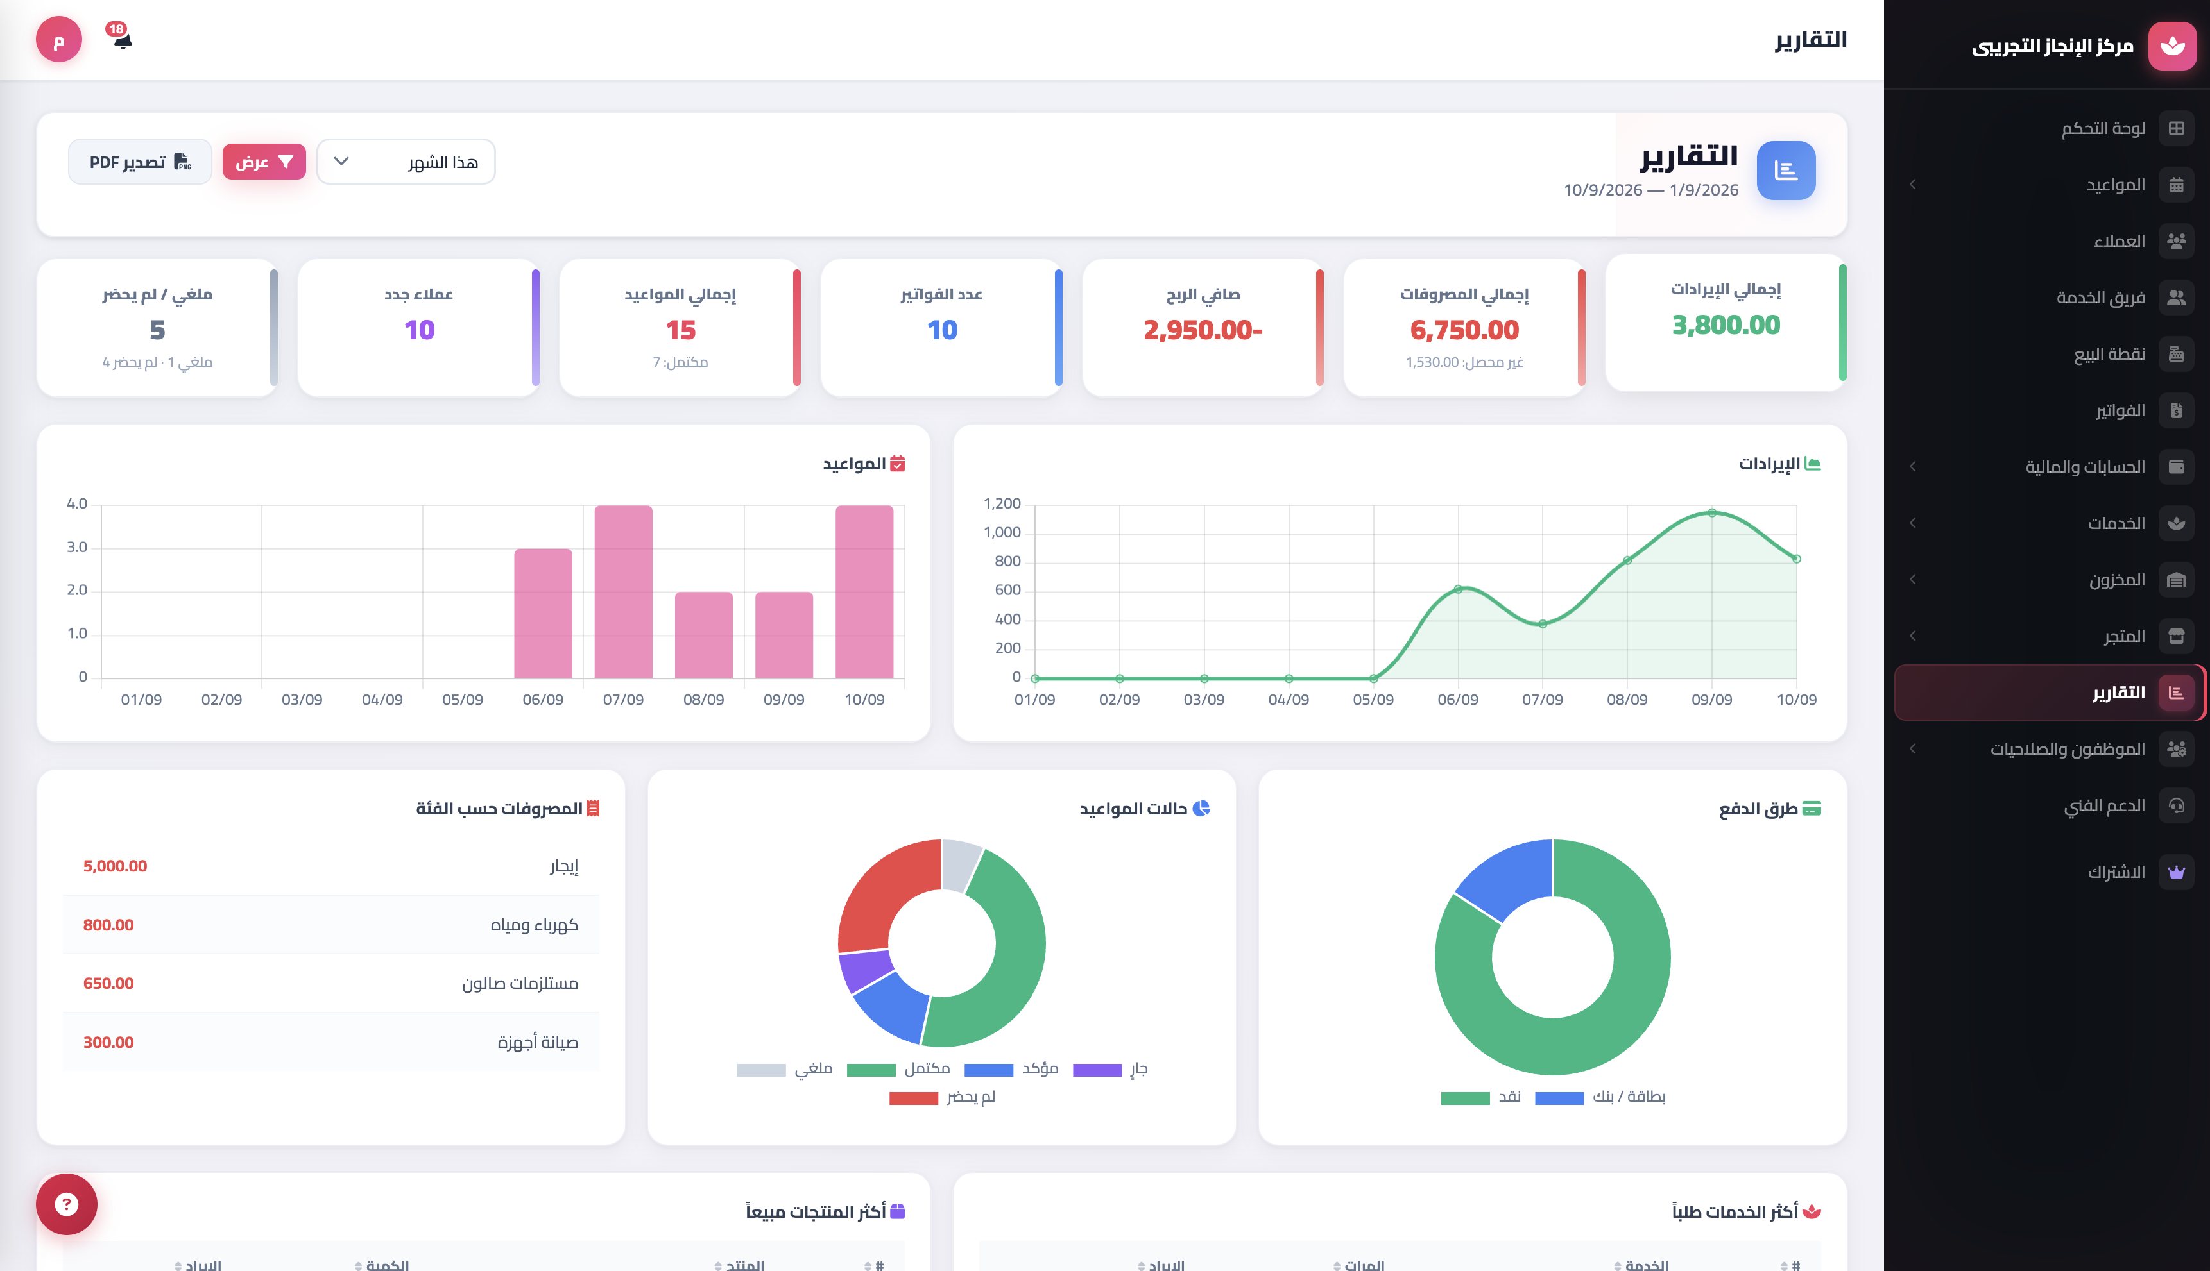Click the floating help question mark button
Image resolution: width=2210 pixels, height=1271 pixels.
pos(66,1204)
